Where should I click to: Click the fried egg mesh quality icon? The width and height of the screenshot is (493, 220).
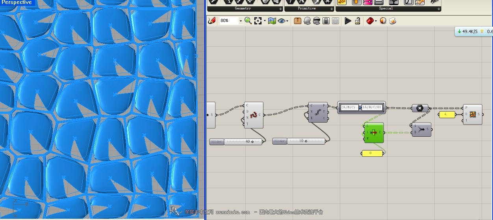[x=393, y=20]
